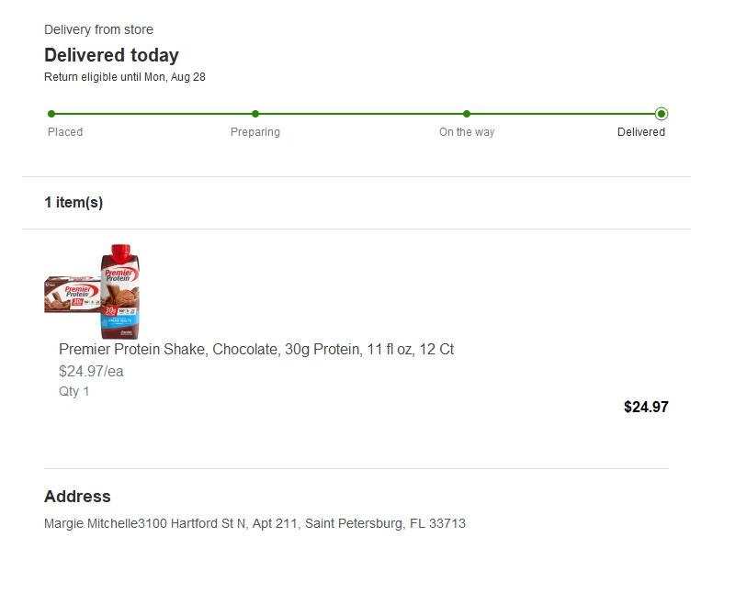The image size is (735, 593).
Task: Click the Placed step label
Action: pos(65,132)
